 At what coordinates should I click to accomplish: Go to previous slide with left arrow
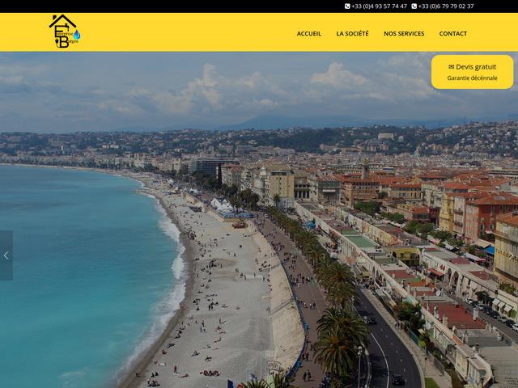pyautogui.click(x=6, y=255)
